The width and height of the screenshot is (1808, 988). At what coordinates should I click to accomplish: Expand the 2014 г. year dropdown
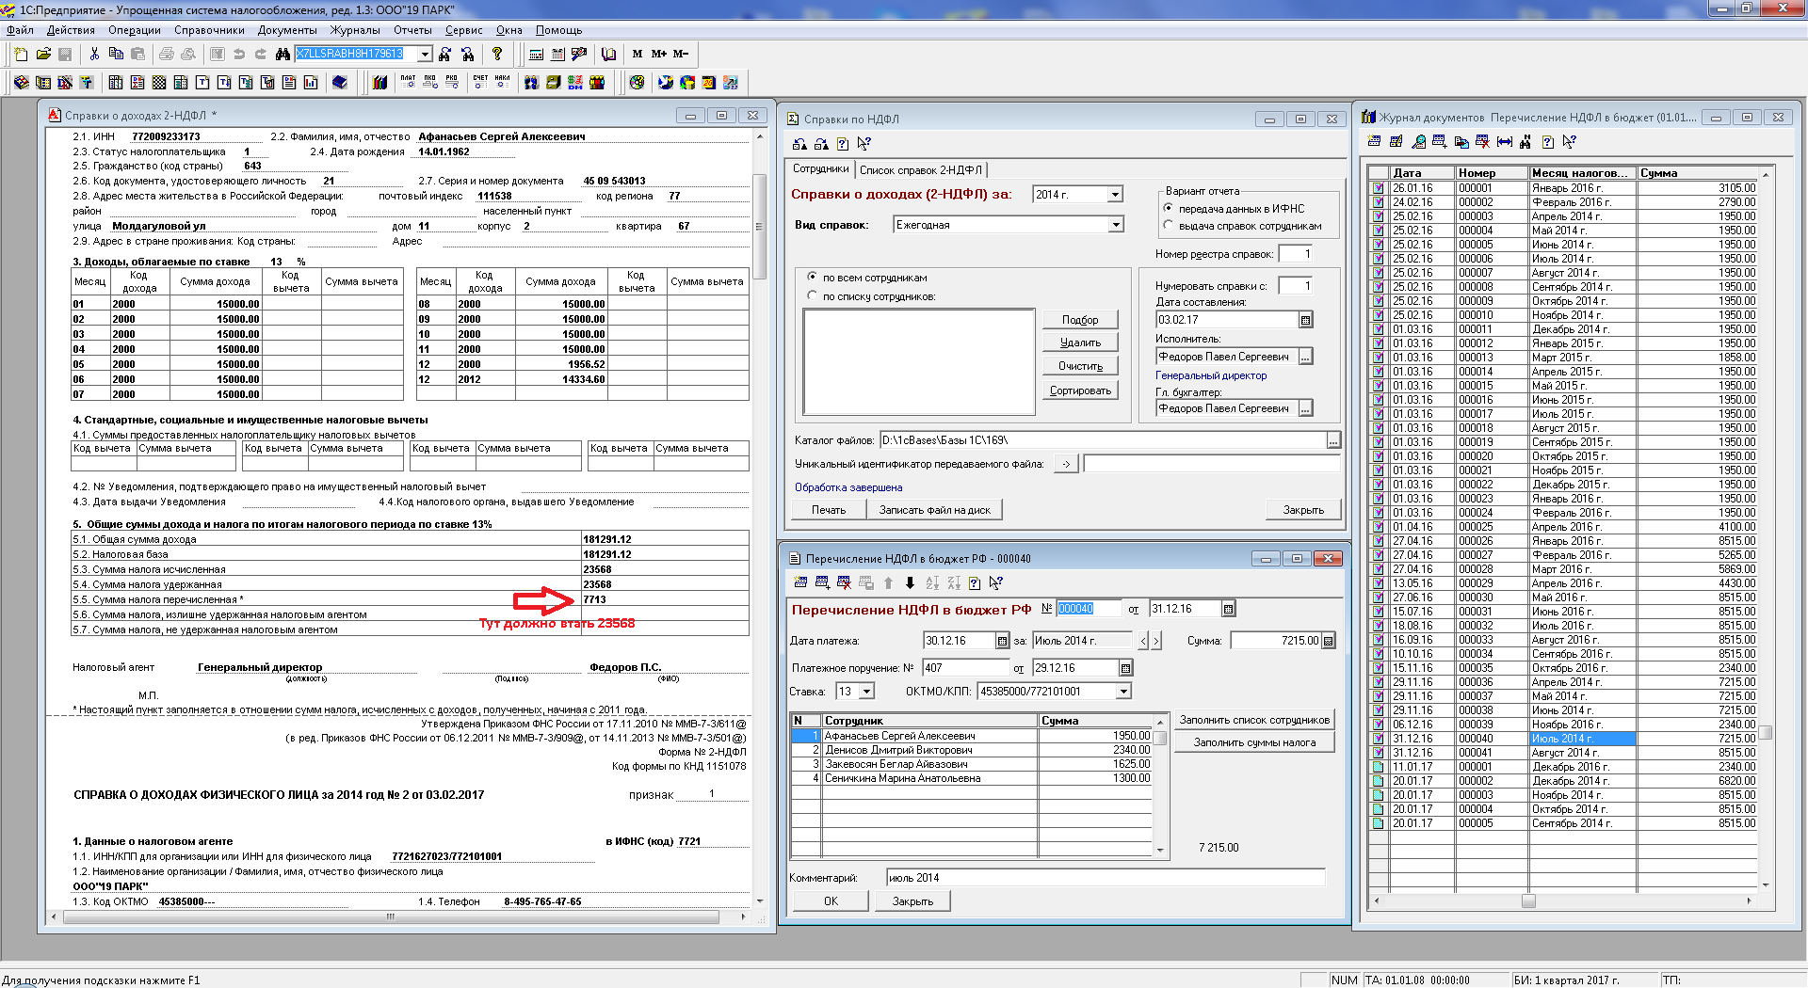1115,195
